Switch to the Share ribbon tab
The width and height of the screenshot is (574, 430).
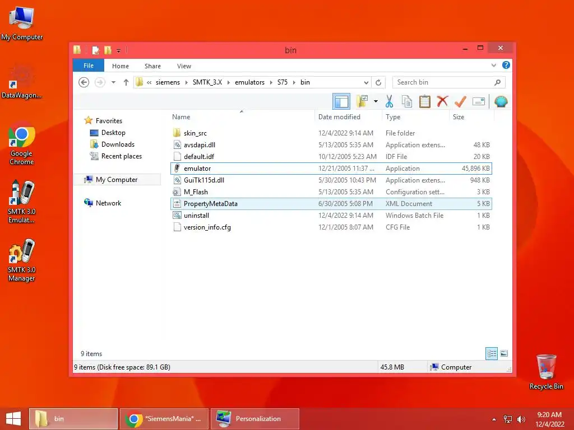click(152, 66)
